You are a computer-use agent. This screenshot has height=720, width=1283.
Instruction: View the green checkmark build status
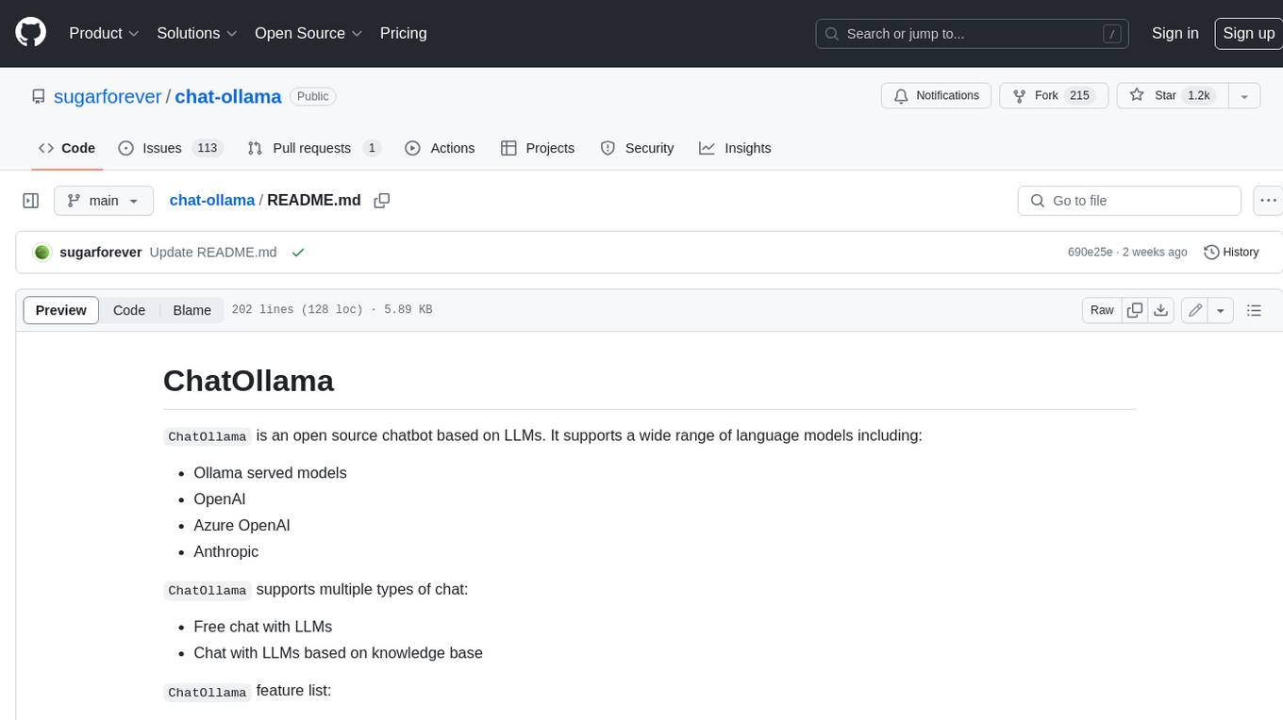[298, 253]
